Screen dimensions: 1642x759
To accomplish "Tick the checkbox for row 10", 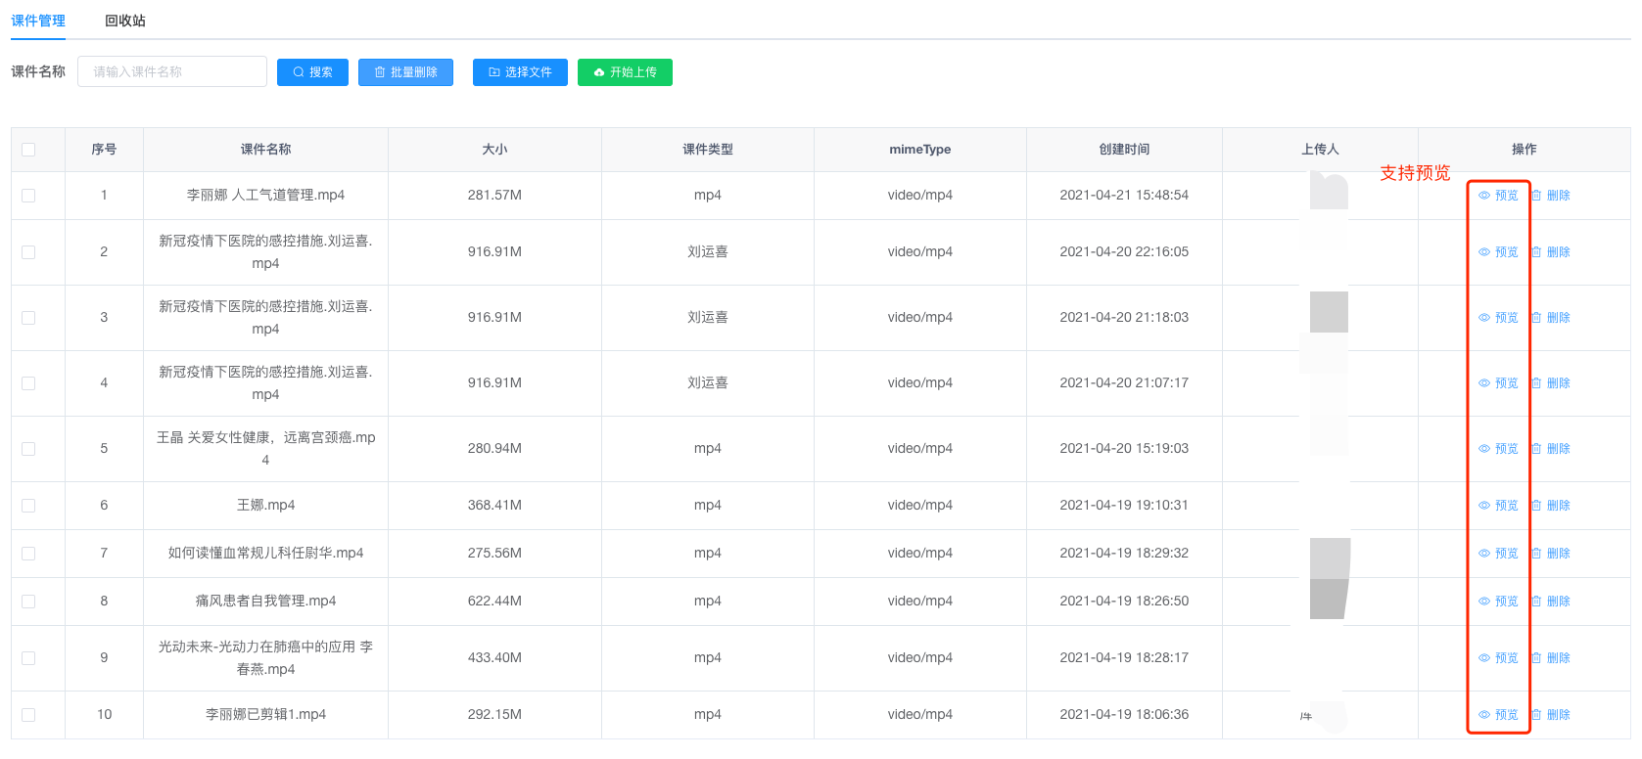I will 28,715.
